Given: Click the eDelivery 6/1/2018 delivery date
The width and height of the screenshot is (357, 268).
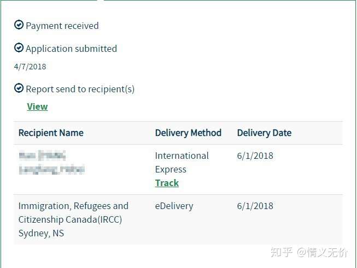Looking at the screenshot, I should click(255, 206).
